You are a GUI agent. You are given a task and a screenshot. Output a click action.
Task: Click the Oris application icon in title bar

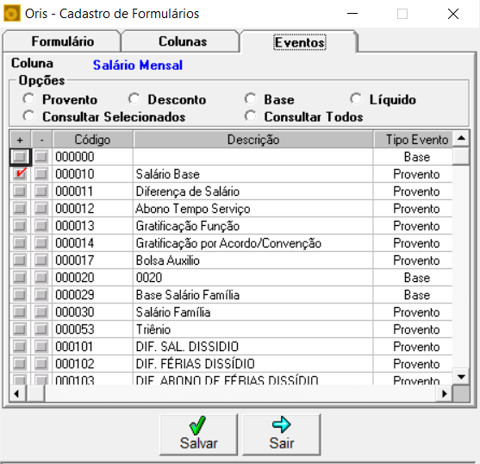[x=12, y=14]
